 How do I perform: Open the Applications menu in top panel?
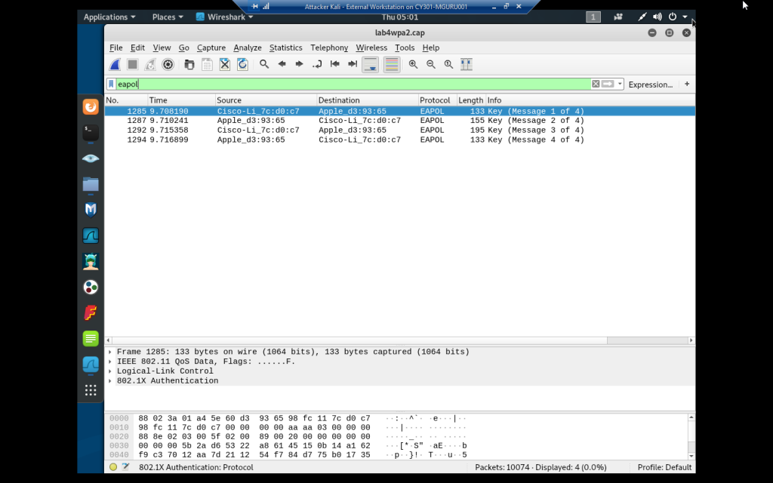point(109,17)
